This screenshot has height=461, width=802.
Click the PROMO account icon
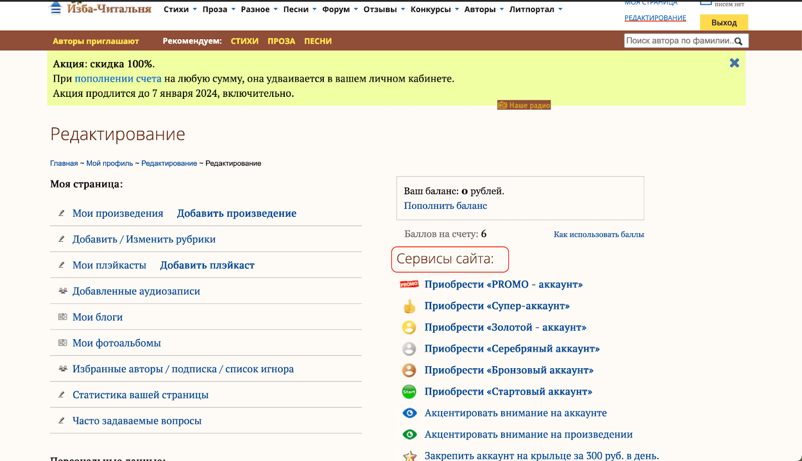click(409, 284)
